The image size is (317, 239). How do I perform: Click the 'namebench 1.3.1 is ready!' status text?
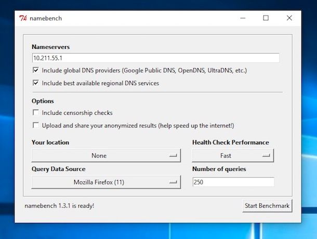[x=59, y=206]
